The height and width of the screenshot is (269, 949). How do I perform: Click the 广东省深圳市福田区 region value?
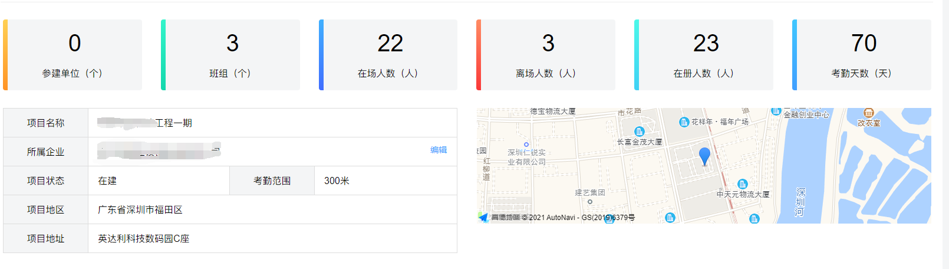[x=140, y=209]
